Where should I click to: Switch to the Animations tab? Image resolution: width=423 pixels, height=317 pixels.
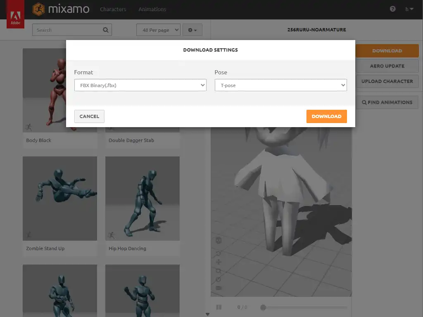pyautogui.click(x=152, y=9)
